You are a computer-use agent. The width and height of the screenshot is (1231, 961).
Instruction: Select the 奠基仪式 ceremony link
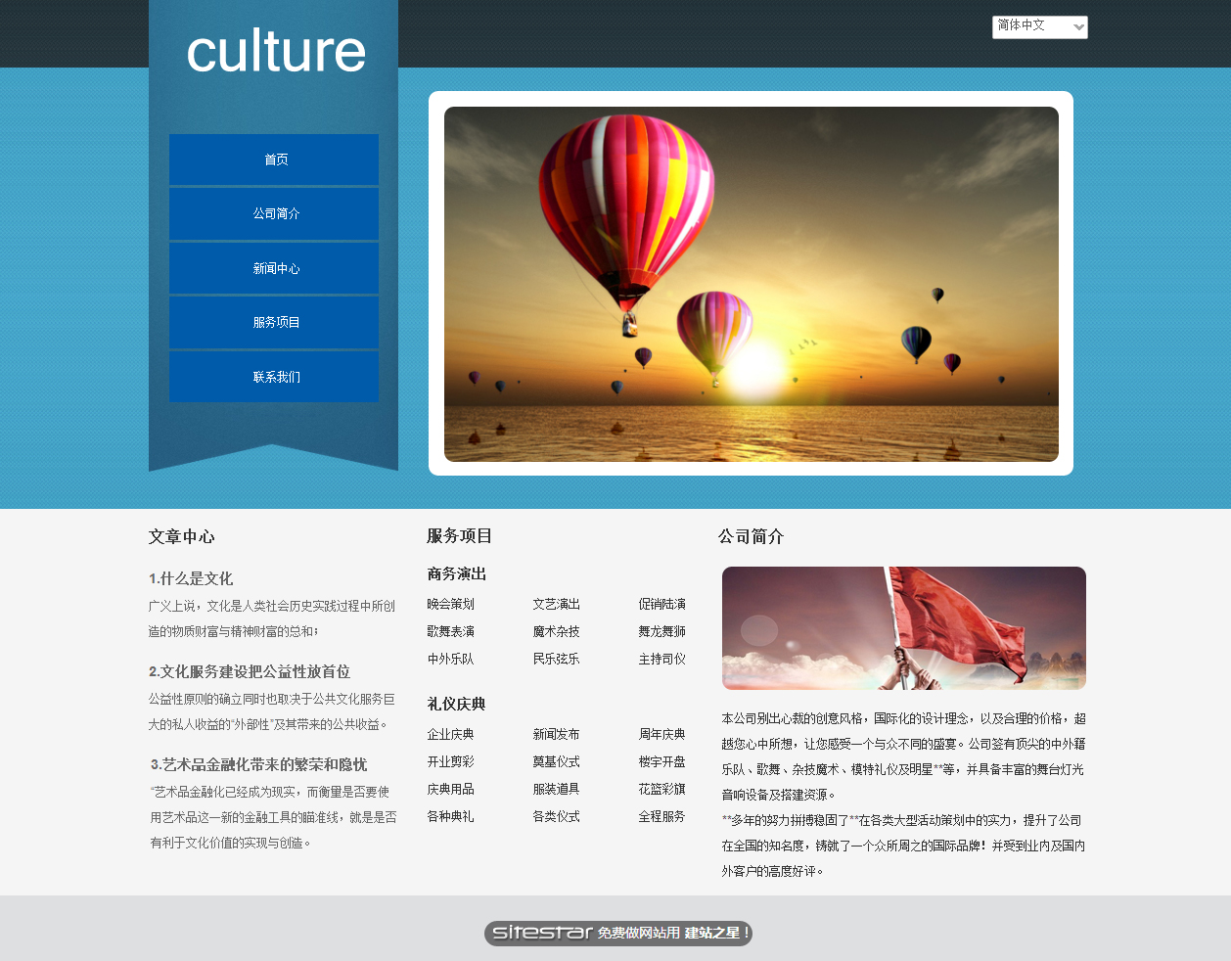556,761
